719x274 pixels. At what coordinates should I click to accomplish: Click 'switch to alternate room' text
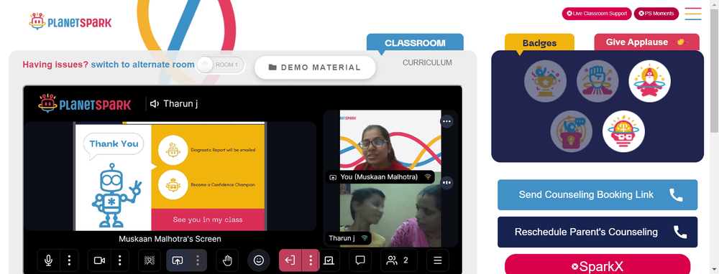(x=142, y=65)
